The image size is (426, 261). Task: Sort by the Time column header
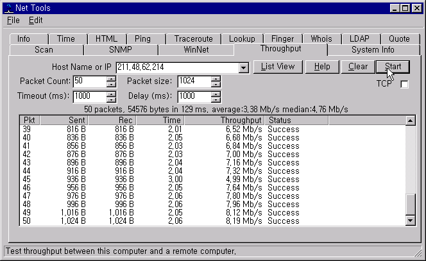pyautogui.click(x=160, y=121)
